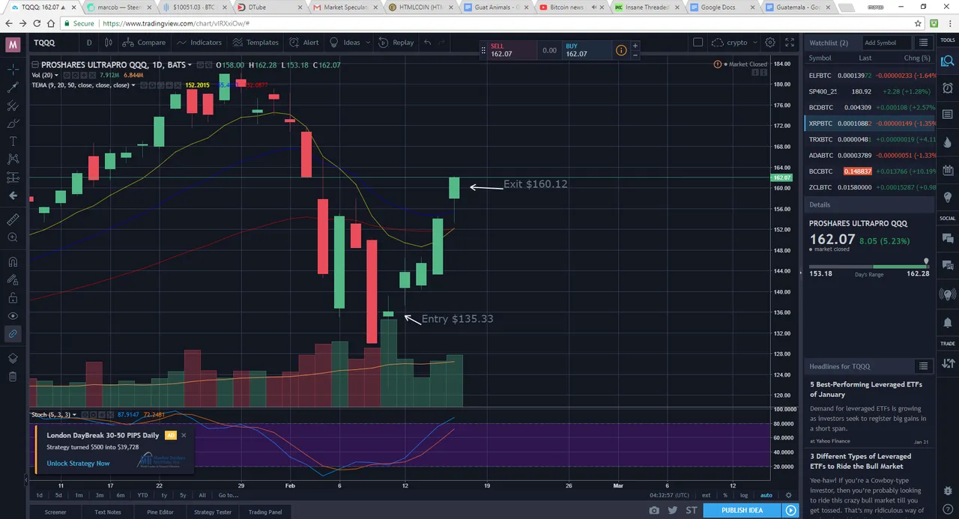The image size is (959, 519).
Task: Enter fullscreen mode
Action: 790,43
